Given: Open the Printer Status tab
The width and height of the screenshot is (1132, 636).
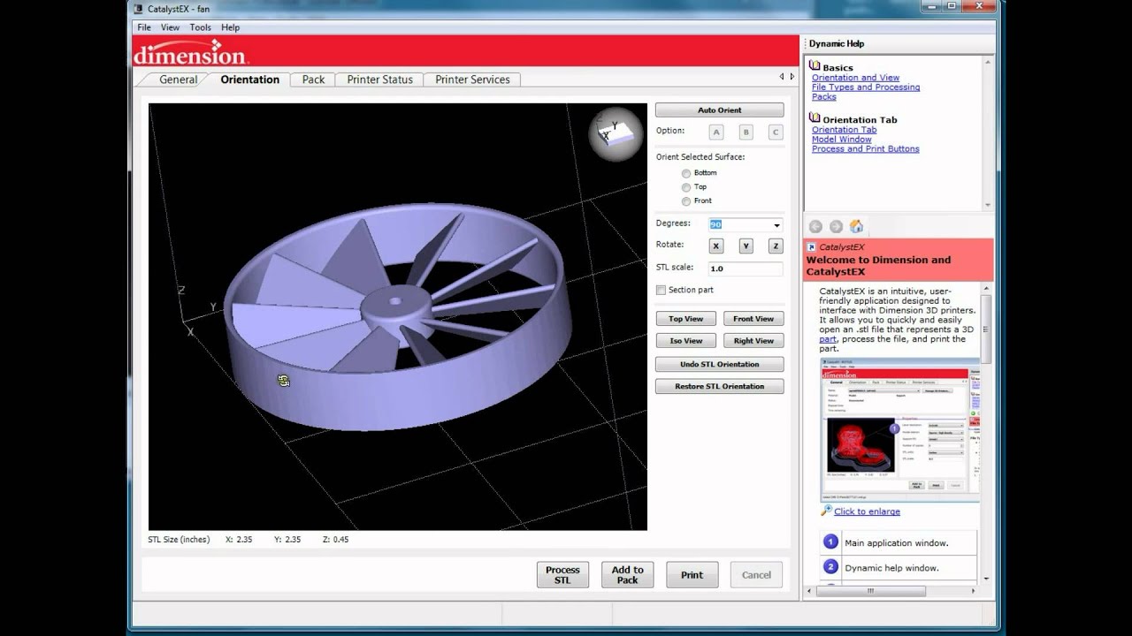Looking at the screenshot, I should tap(379, 79).
